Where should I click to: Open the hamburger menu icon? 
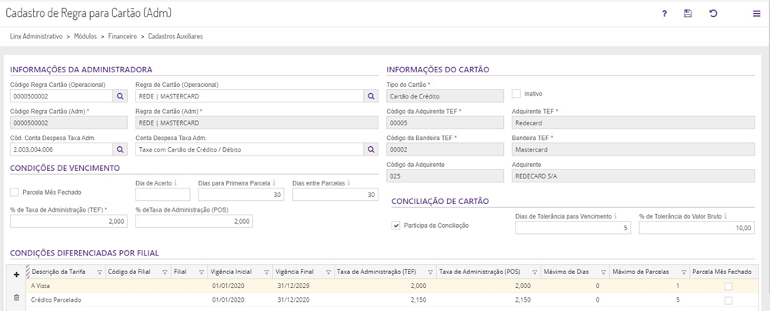[x=757, y=14]
